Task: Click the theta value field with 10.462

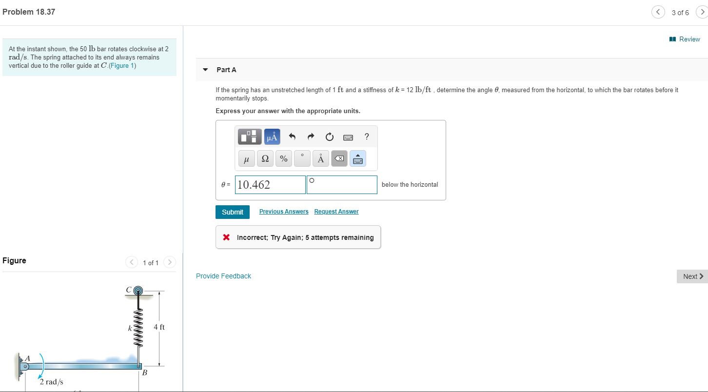Action: pos(270,185)
